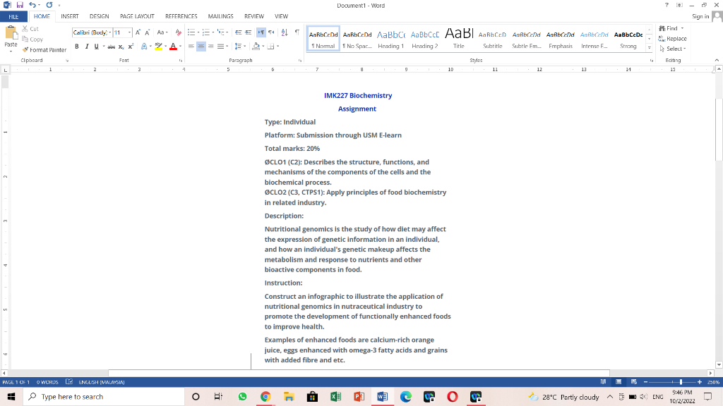This screenshot has width=723, height=406.
Task: Click the Find binoculars icon
Action: tap(662, 28)
